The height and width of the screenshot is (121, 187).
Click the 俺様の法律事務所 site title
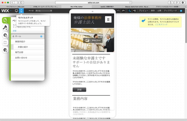pos(88,18)
